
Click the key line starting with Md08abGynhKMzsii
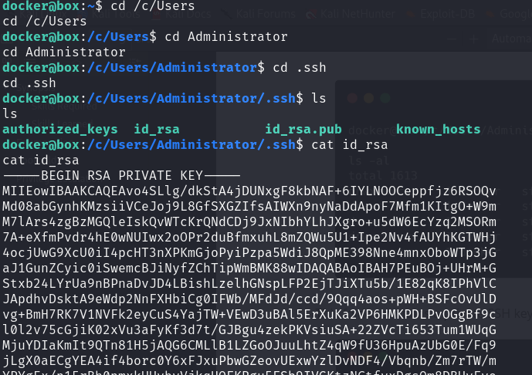pos(249,207)
